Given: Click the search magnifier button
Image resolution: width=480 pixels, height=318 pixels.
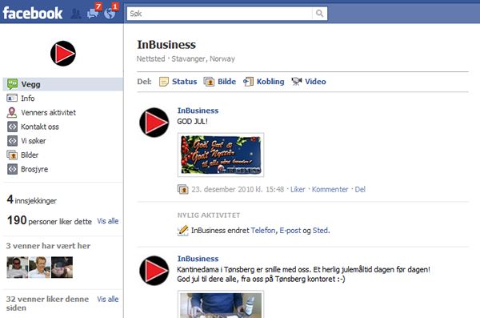Looking at the screenshot, I should 319,14.
